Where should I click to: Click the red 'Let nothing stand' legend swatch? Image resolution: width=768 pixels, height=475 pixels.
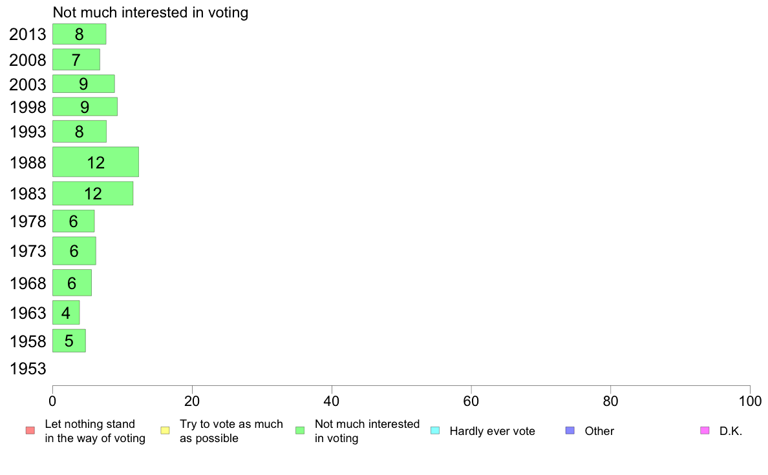pyautogui.click(x=30, y=430)
